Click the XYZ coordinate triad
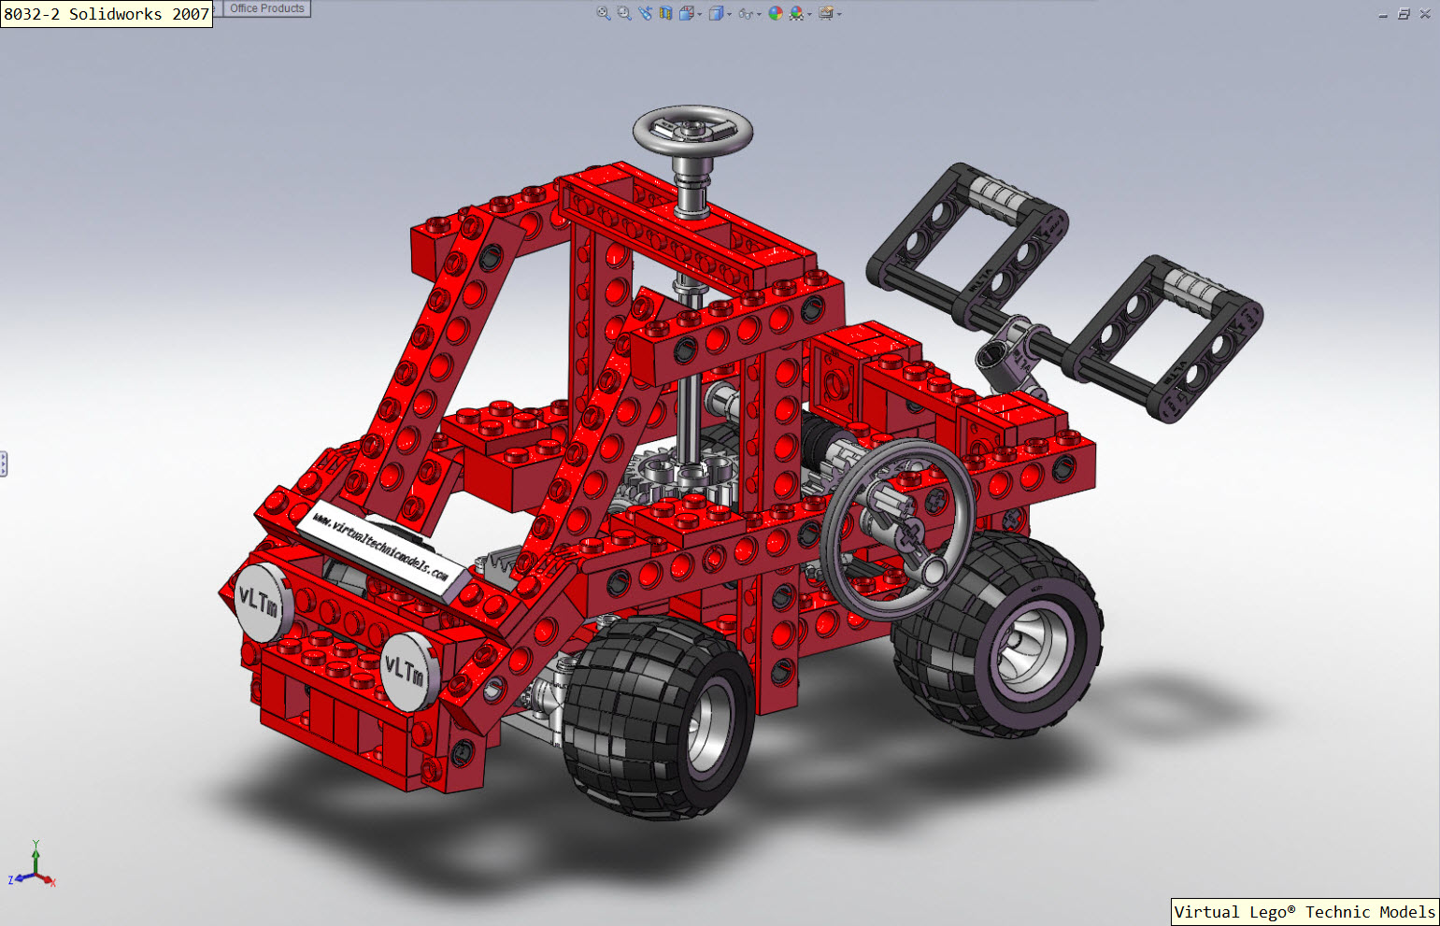The height and width of the screenshot is (926, 1440). click(34, 866)
